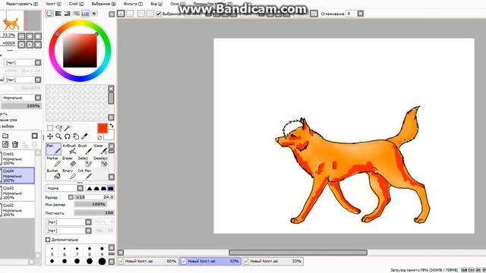Pick the magic wand tool
The image size is (486, 273).
point(68,128)
